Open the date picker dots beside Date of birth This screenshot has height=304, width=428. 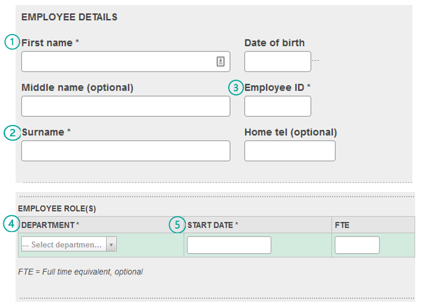[x=315, y=61]
